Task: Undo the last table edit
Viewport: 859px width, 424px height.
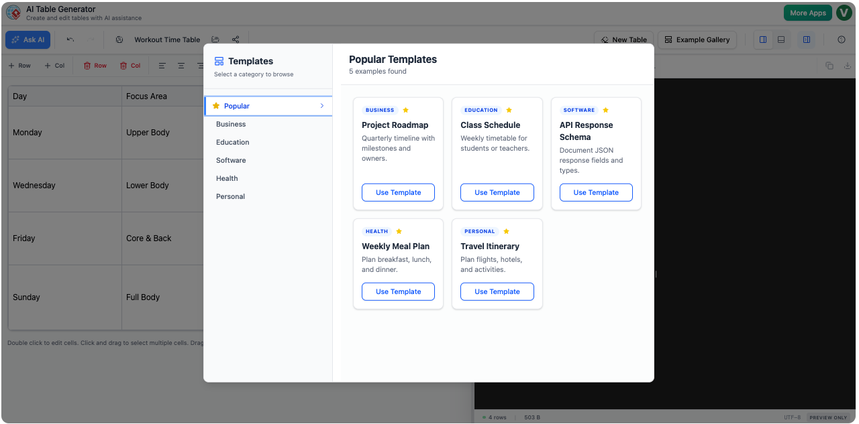Action: [x=70, y=40]
